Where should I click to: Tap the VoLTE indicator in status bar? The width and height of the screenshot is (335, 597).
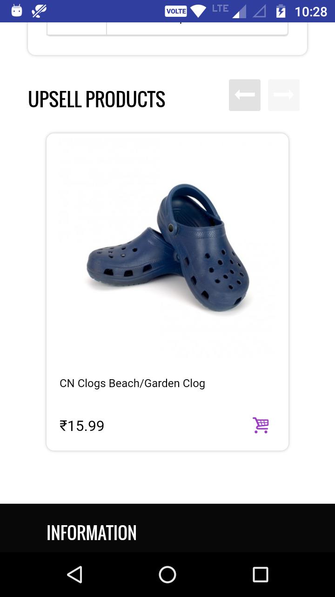coord(176,11)
